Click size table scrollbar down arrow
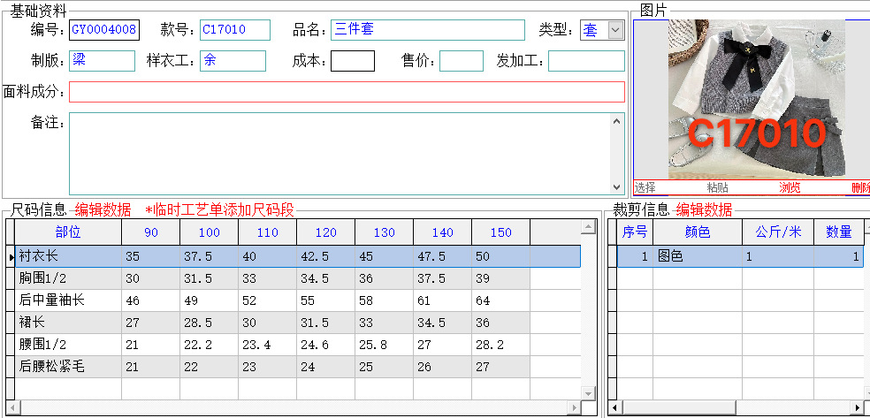Screen dimensions: 870x418 click(x=588, y=393)
